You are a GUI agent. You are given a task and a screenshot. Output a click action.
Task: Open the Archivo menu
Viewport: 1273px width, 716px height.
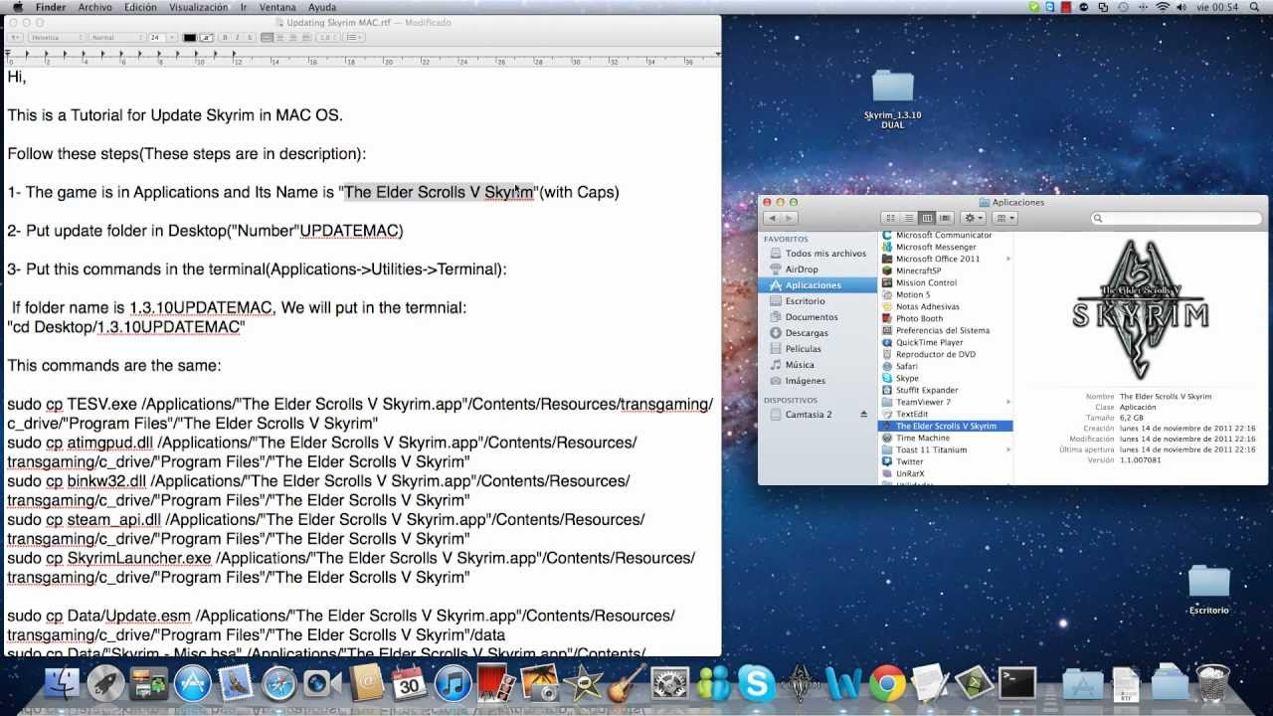tap(94, 7)
